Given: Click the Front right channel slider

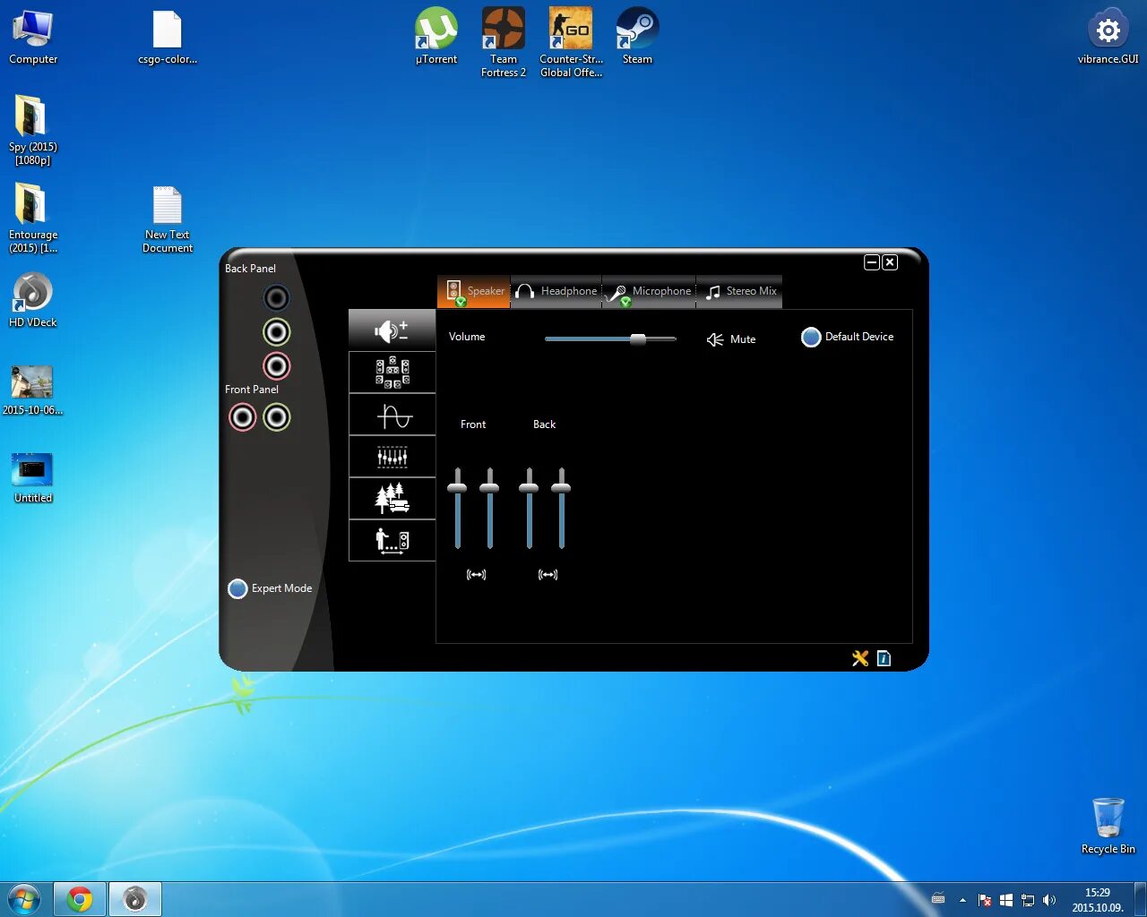Looking at the screenshot, I should click(x=489, y=488).
